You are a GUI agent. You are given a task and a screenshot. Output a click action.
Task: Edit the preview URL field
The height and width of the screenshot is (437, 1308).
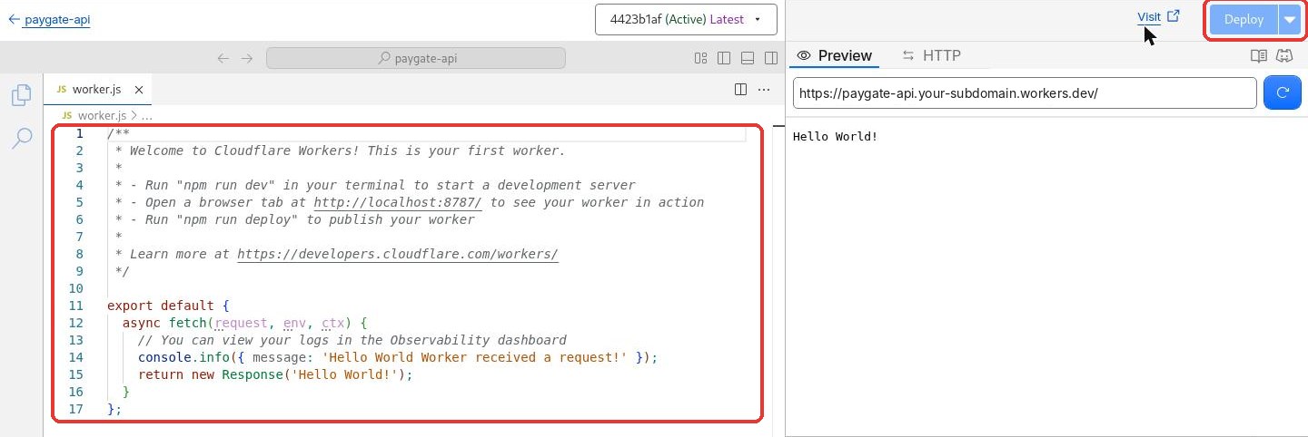tap(1025, 92)
